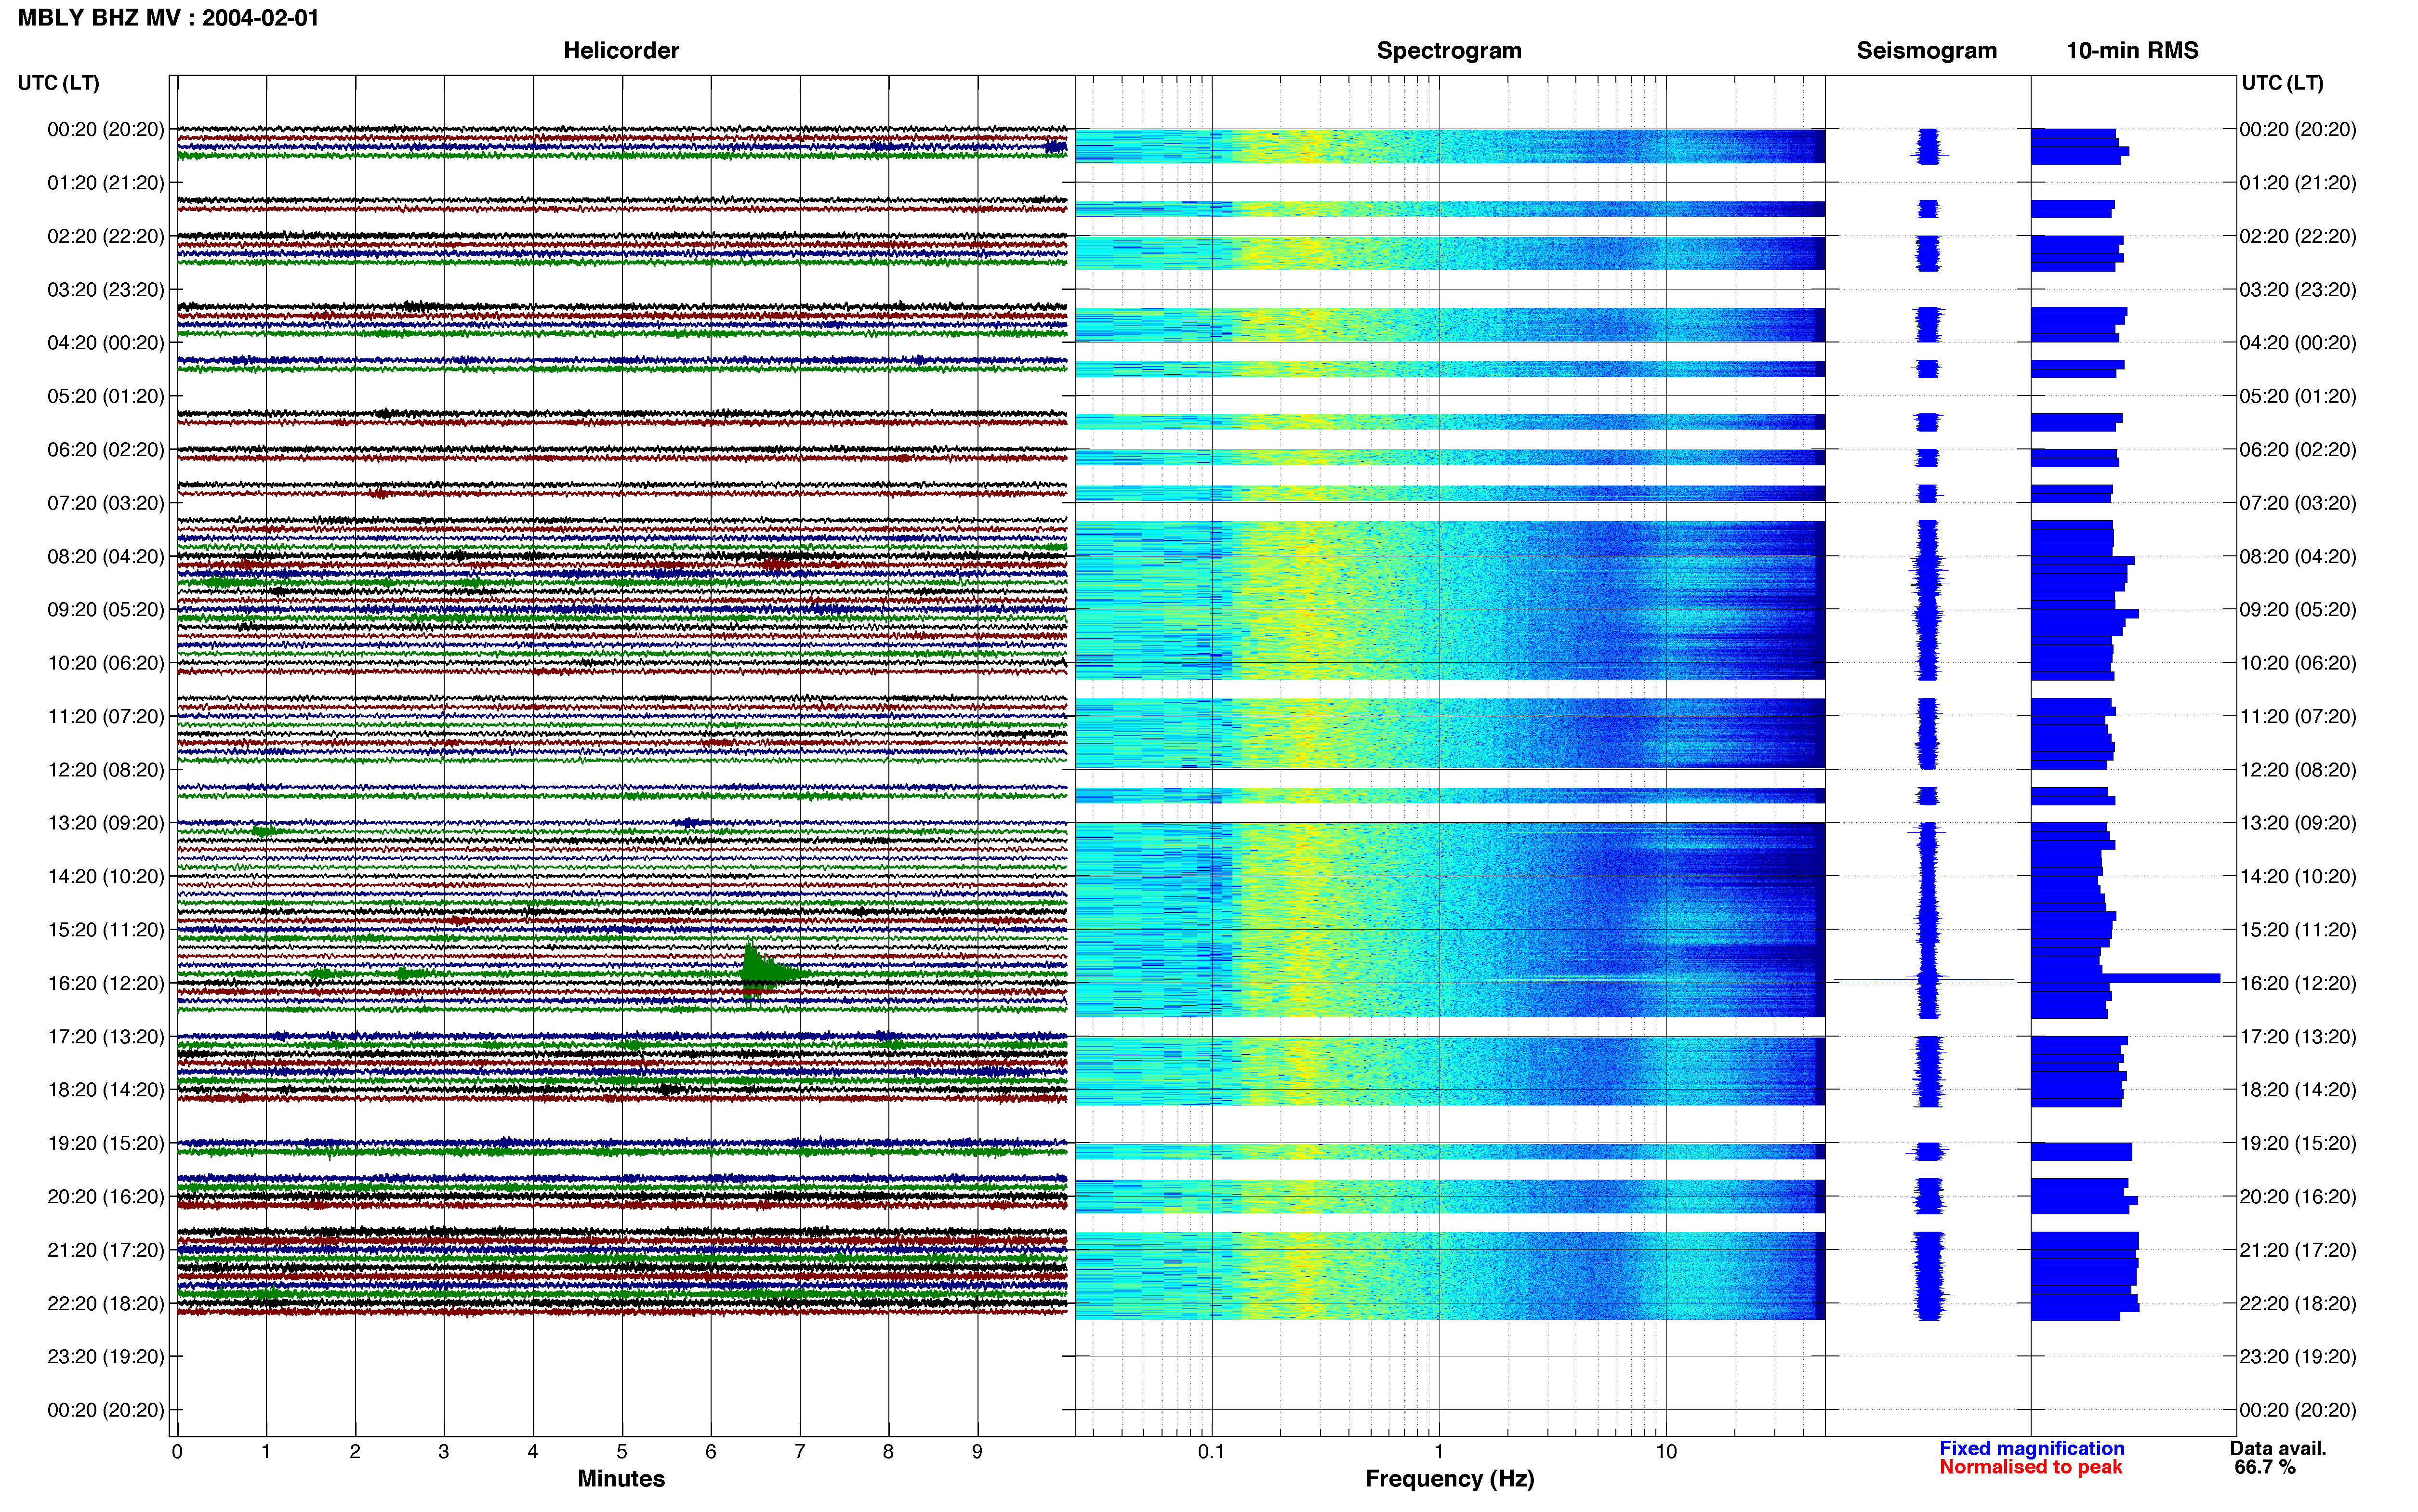Click the left '22:20 (18:20)' time label
The height and width of the screenshot is (1512, 2418).
pos(106,1303)
